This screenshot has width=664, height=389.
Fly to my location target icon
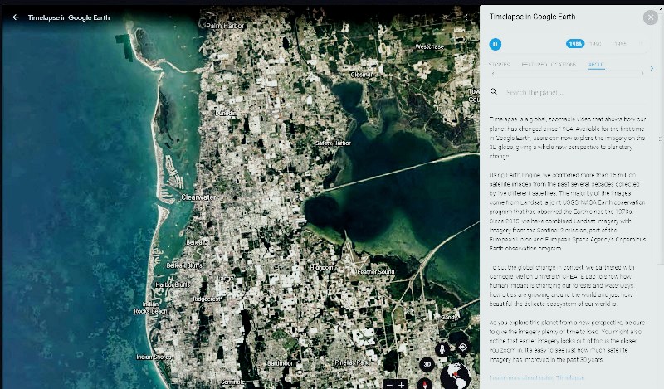462,347
